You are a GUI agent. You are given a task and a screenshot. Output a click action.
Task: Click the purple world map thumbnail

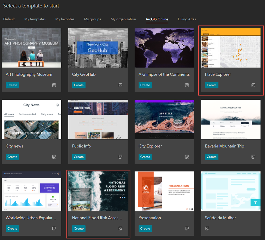click(164, 48)
